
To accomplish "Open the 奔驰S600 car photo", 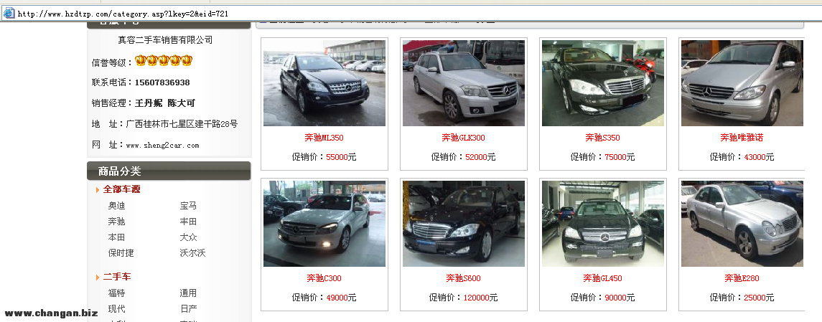I will pos(464,224).
